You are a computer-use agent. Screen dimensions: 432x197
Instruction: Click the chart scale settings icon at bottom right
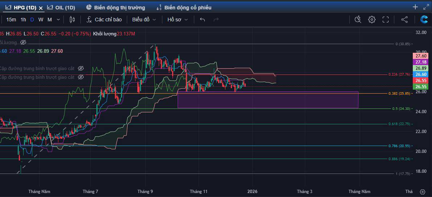click(422, 192)
